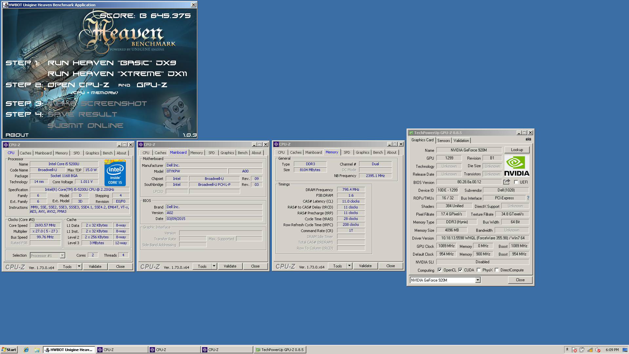Open Tools dropdown arrow in CPU-Z CPU window
Image resolution: width=629 pixels, height=354 pixels.
79,266
